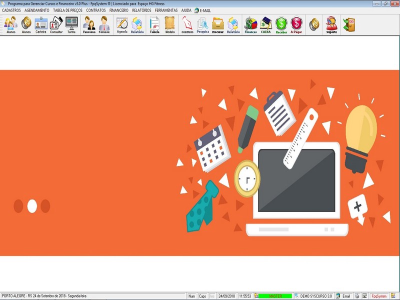Click the date 24/09/2018 in status bar
Screen dimensions: 400x300
point(226,296)
